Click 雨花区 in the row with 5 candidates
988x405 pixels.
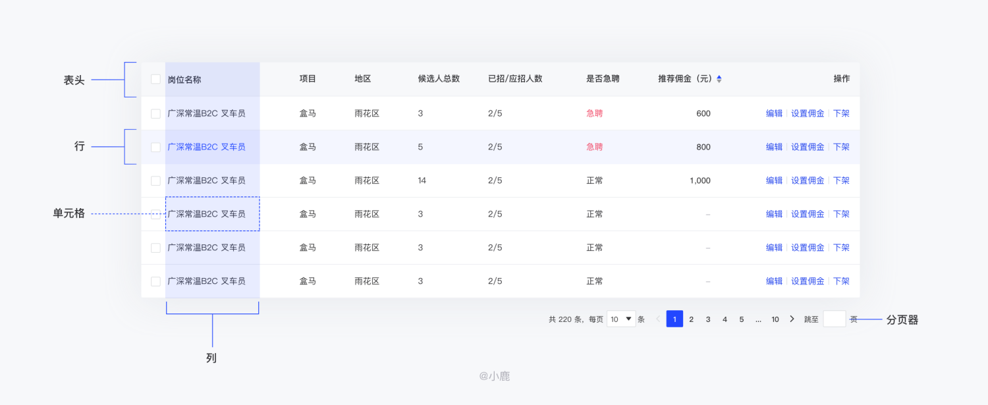coord(367,147)
